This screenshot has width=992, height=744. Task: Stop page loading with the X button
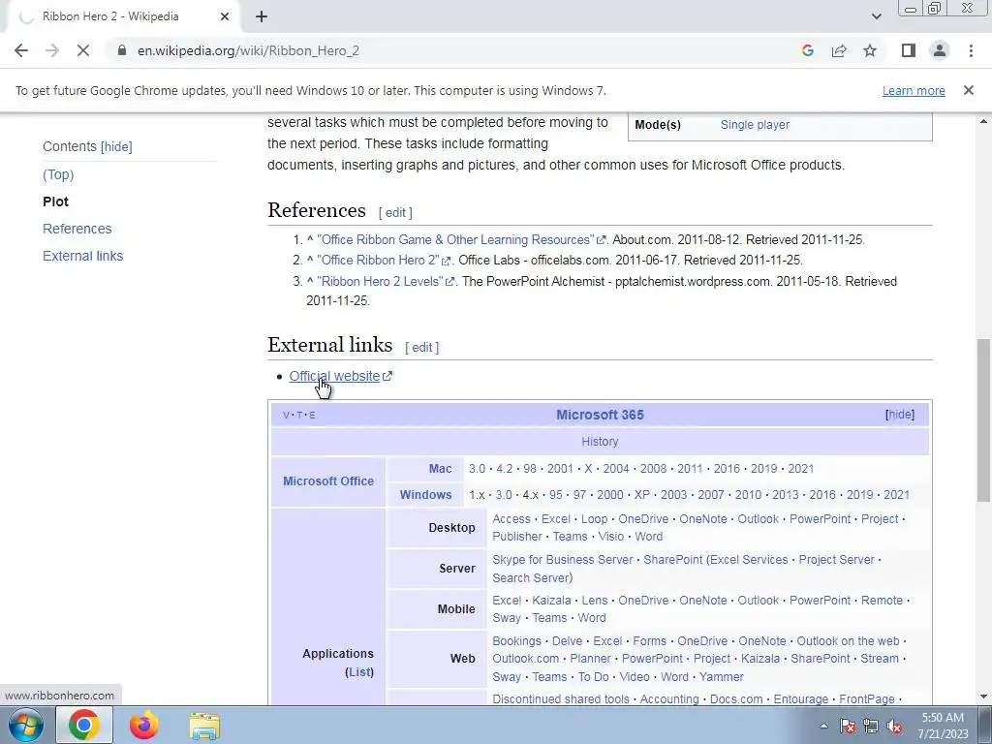click(83, 50)
